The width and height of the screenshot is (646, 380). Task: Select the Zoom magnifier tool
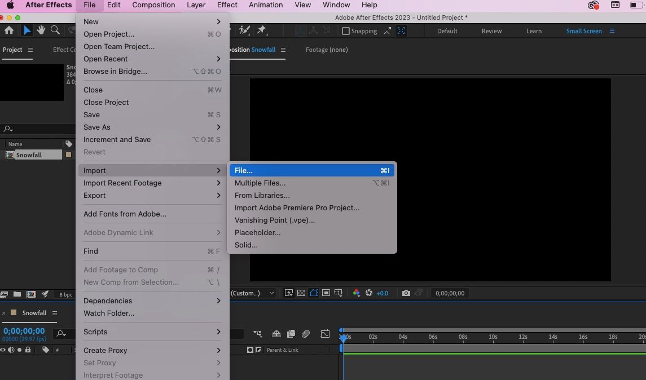(x=55, y=30)
